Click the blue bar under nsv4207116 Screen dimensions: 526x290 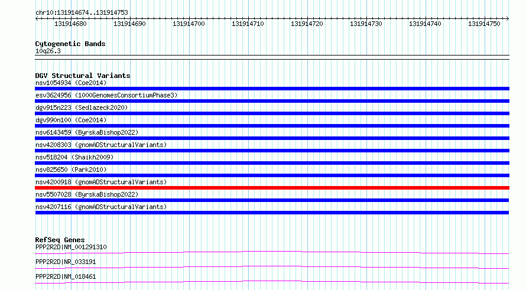(272, 213)
